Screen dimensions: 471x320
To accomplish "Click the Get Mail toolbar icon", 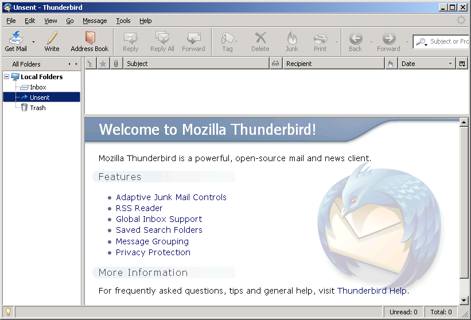I will coord(16,38).
